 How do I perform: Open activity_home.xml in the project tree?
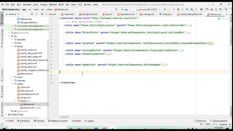[x=27, y=63]
